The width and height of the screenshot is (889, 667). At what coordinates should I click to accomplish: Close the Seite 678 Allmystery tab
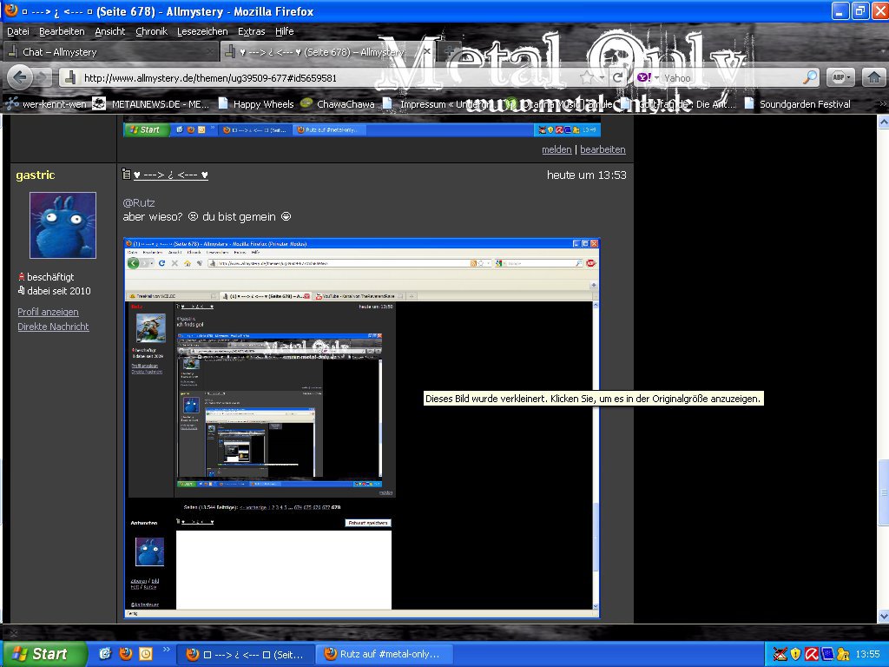[427, 51]
